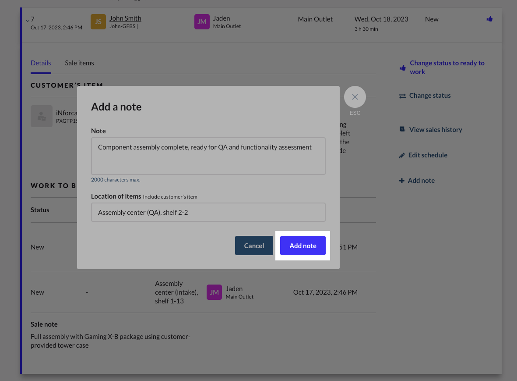This screenshot has width=517, height=381.
Task: Select the Details tab
Action: pyautogui.click(x=41, y=63)
